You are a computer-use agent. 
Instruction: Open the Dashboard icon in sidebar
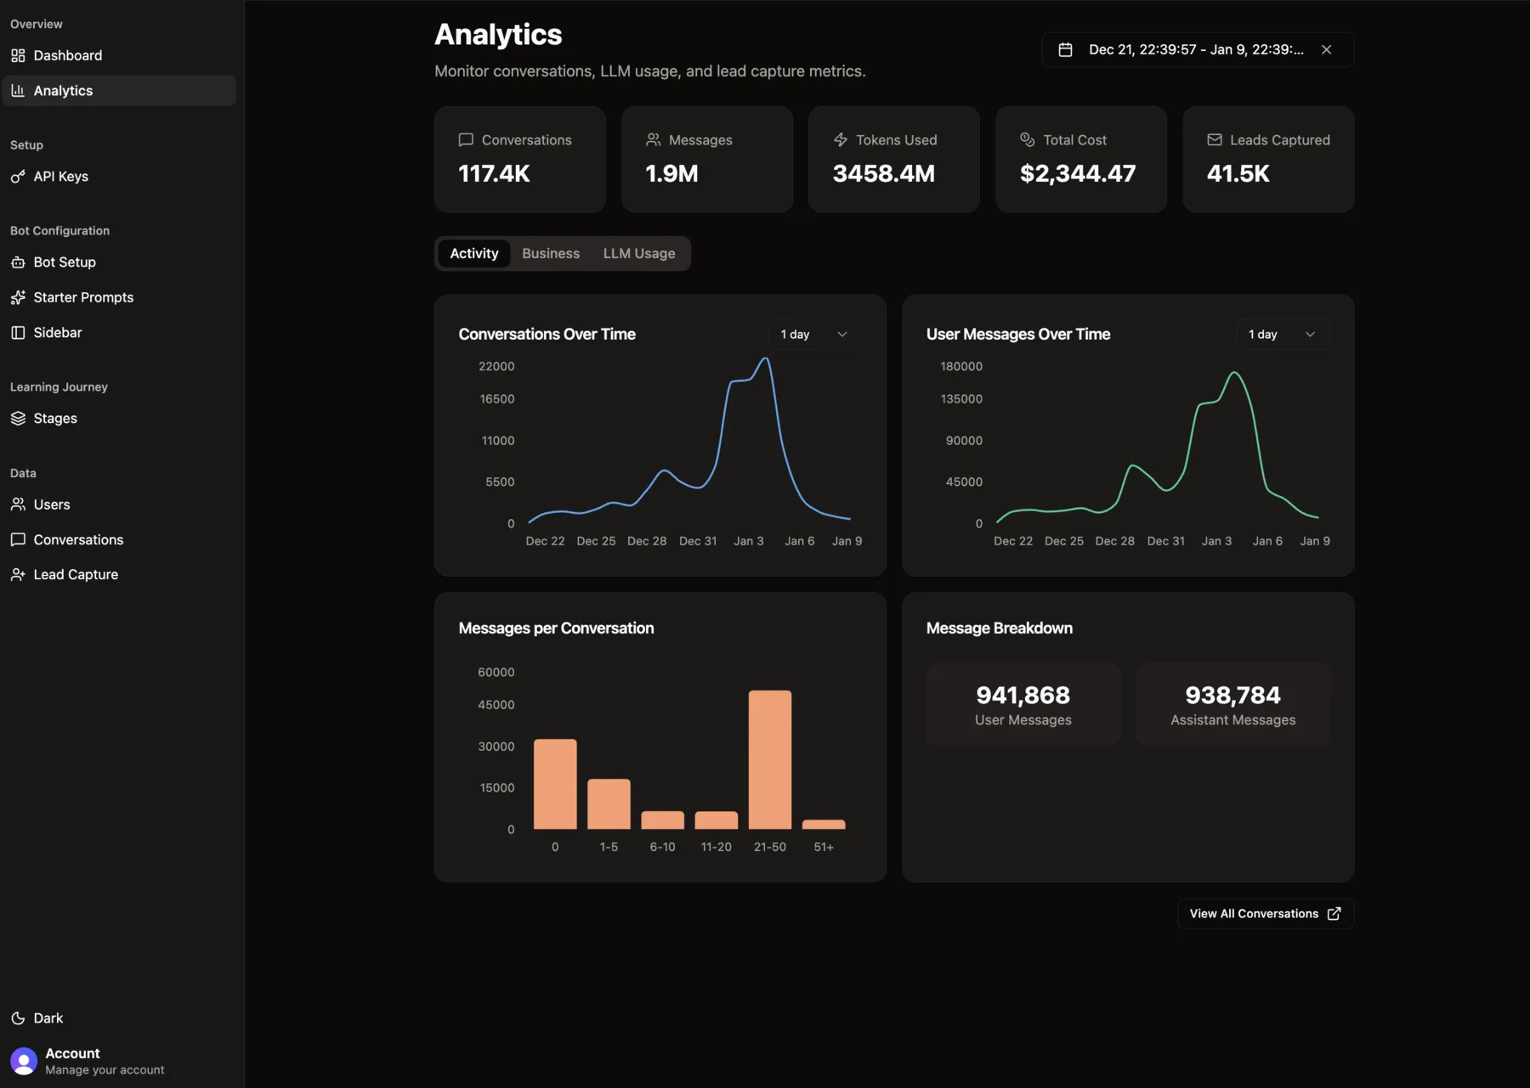[18, 55]
